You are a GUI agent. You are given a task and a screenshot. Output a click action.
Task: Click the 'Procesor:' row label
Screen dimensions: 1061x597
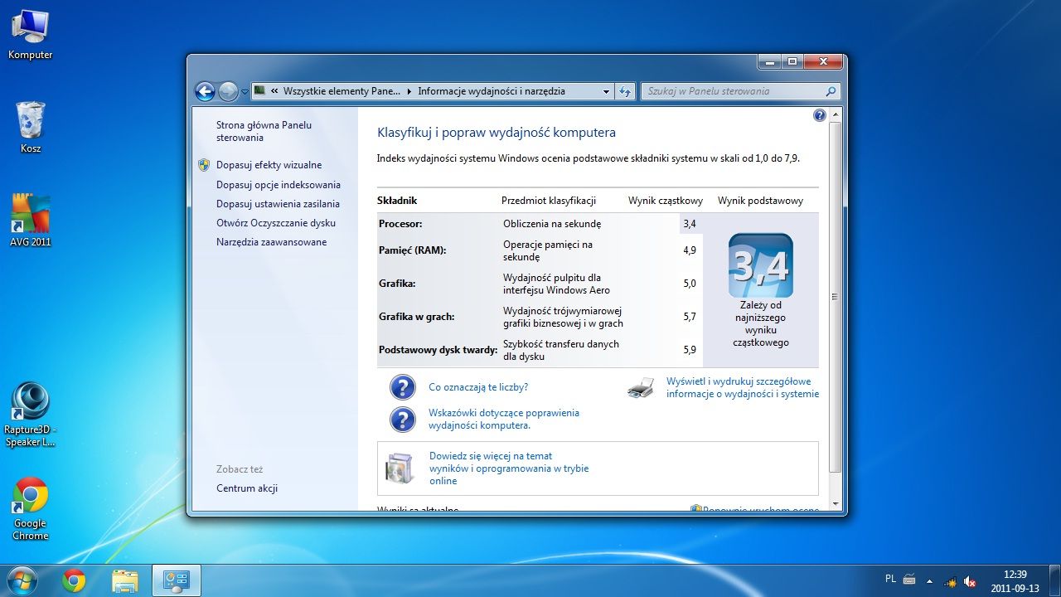pos(400,224)
